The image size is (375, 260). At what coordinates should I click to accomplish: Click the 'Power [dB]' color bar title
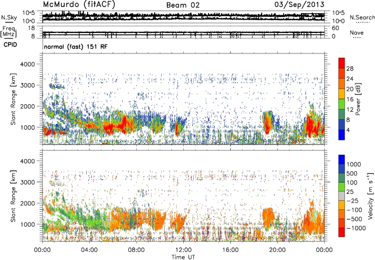tap(358, 99)
